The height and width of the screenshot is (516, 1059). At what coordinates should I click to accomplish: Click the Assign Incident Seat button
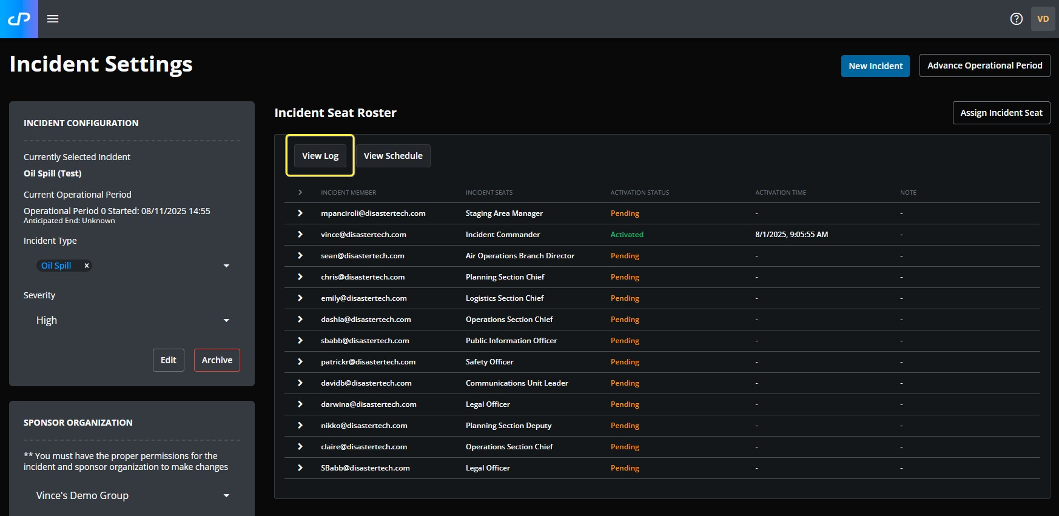(1001, 113)
